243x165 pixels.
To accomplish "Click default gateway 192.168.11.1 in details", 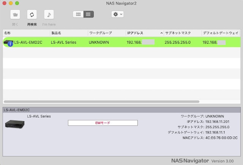I will 215,132.
